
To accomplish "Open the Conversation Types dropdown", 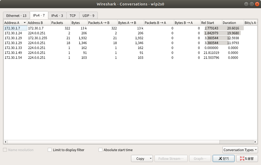I will point(240,150).
